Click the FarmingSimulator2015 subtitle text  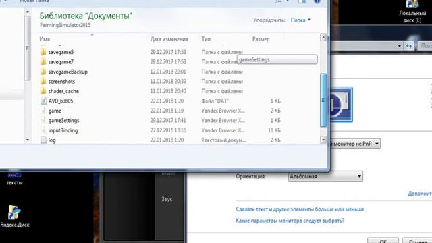tap(65, 25)
